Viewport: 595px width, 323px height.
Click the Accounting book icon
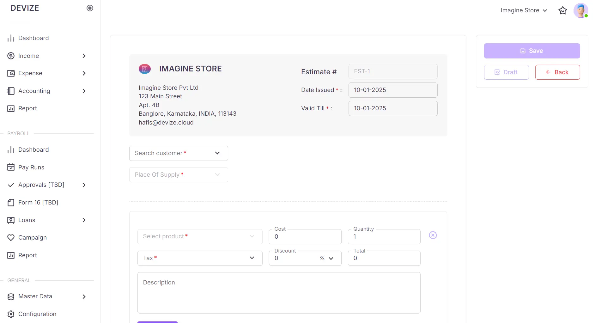(x=11, y=91)
